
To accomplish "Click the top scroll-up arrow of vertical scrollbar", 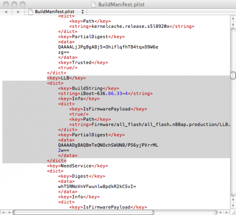I will (233, 18).
